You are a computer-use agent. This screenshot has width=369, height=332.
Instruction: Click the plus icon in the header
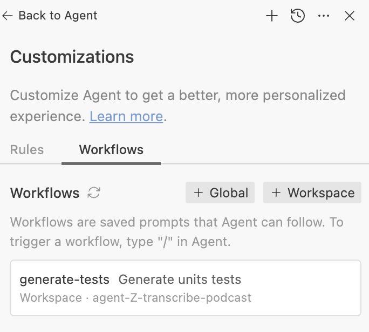point(272,16)
